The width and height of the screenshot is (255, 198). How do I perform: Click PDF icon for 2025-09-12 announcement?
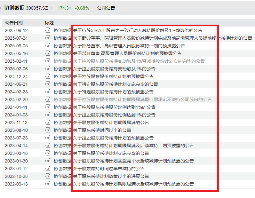click(48, 30)
